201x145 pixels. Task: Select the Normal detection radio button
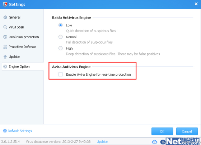pos(61,37)
